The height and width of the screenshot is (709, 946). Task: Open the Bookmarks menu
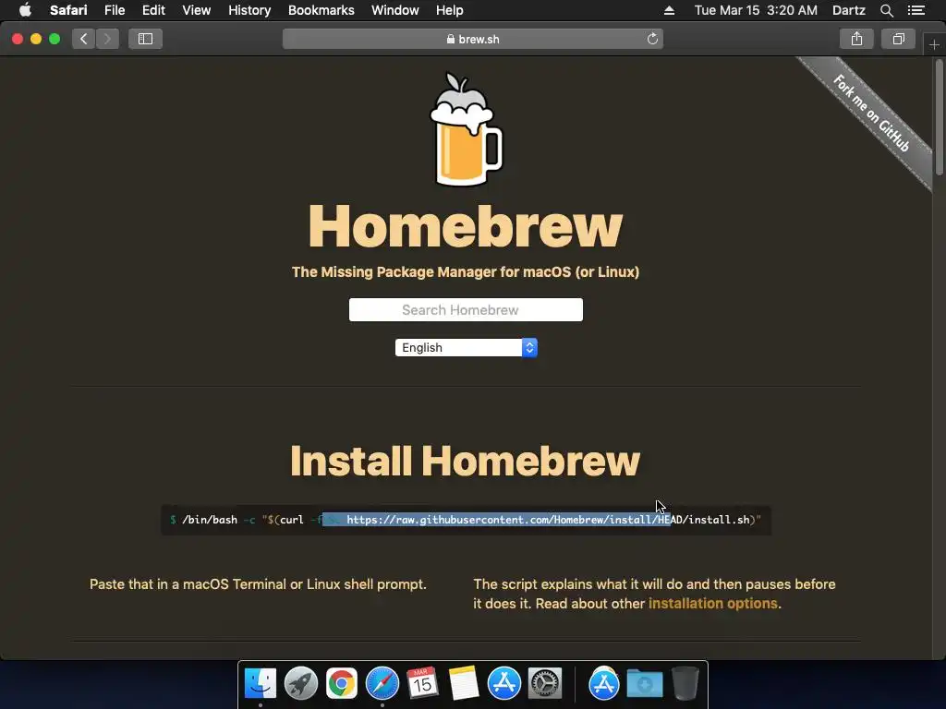[x=321, y=10]
